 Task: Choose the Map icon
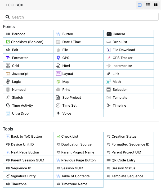[x=58, y=82]
